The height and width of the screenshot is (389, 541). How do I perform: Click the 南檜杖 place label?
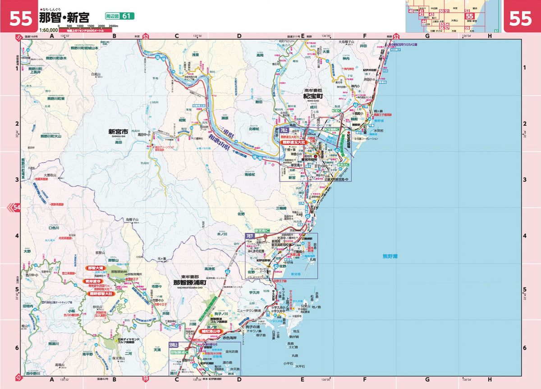pyautogui.click(x=250, y=174)
